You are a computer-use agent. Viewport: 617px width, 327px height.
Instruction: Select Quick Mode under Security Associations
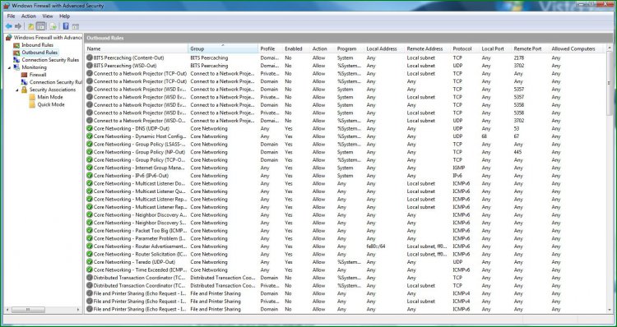pyautogui.click(x=51, y=104)
